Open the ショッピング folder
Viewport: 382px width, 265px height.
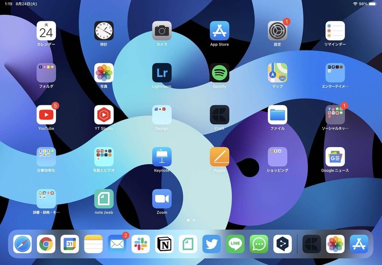coord(277,157)
